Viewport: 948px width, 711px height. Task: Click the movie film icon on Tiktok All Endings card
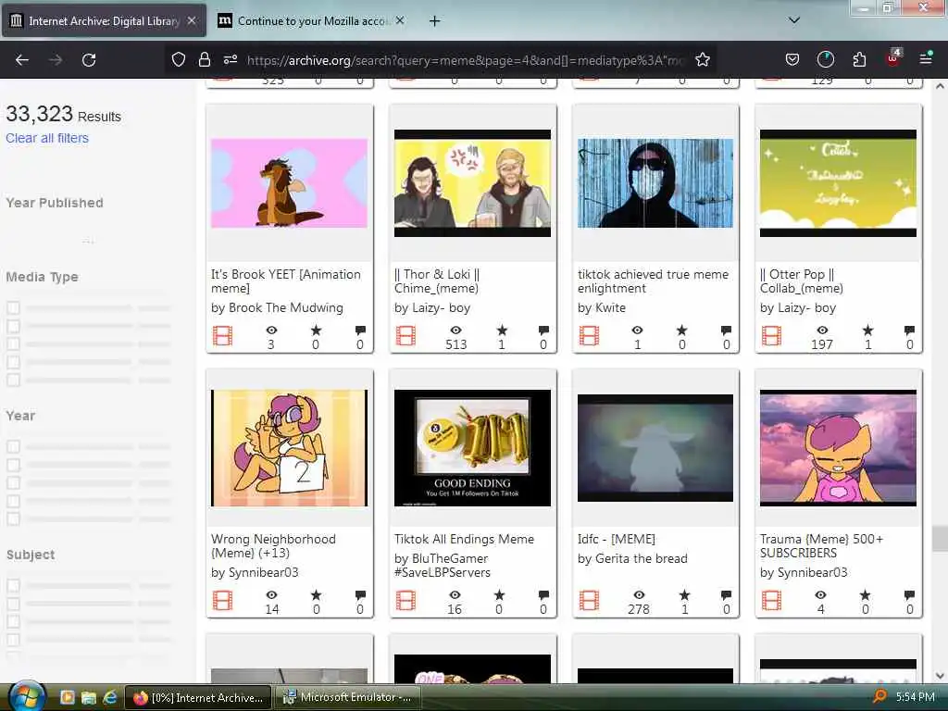click(x=405, y=600)
